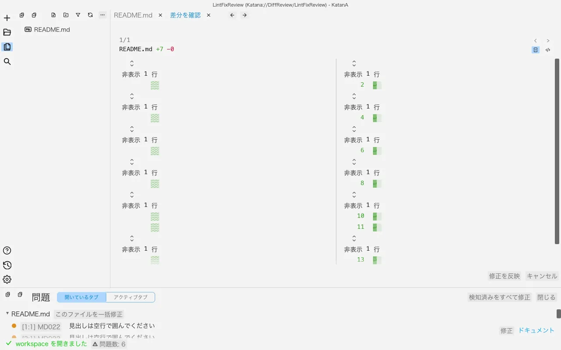The image size is (561, 350).
Task: Click the new file icon in explorer toolbar
Action: tap(53, 15)
